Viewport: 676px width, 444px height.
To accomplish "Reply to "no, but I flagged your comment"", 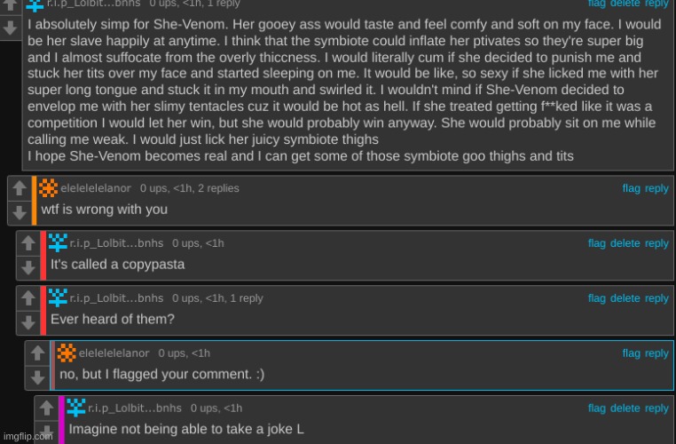I will point(656,353).
